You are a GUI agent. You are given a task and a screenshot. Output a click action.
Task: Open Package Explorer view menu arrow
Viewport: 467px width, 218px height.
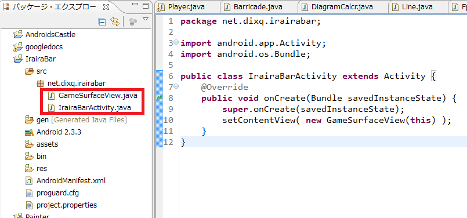click(x=146, y=19)
